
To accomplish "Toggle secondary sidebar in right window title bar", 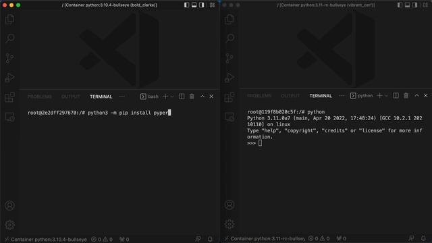I will 415,5.
